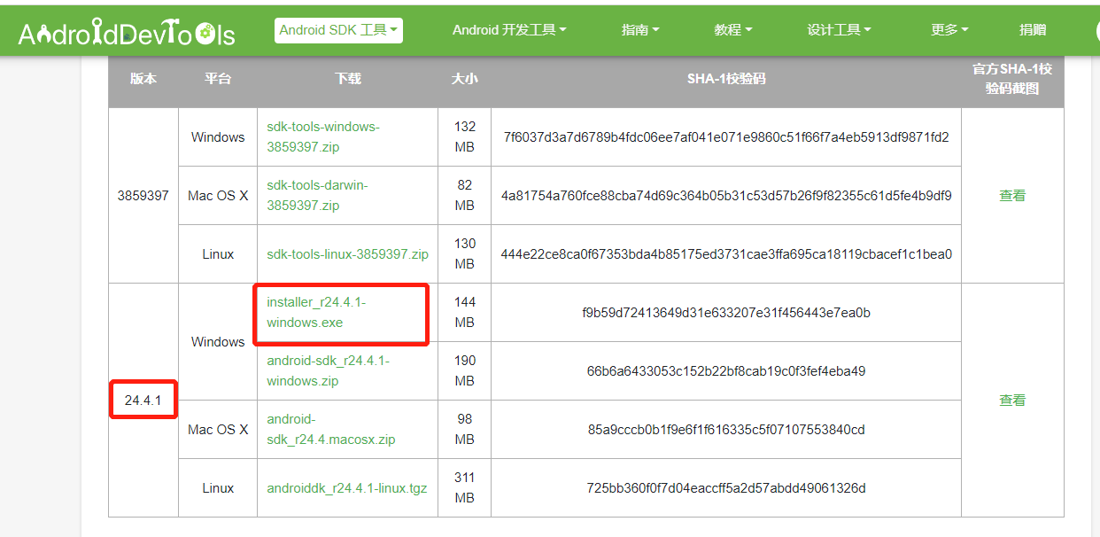Click the SHA-1 66b6a6433053c152b22bf8cab19c0f3fef4eba49

[726, 371]
